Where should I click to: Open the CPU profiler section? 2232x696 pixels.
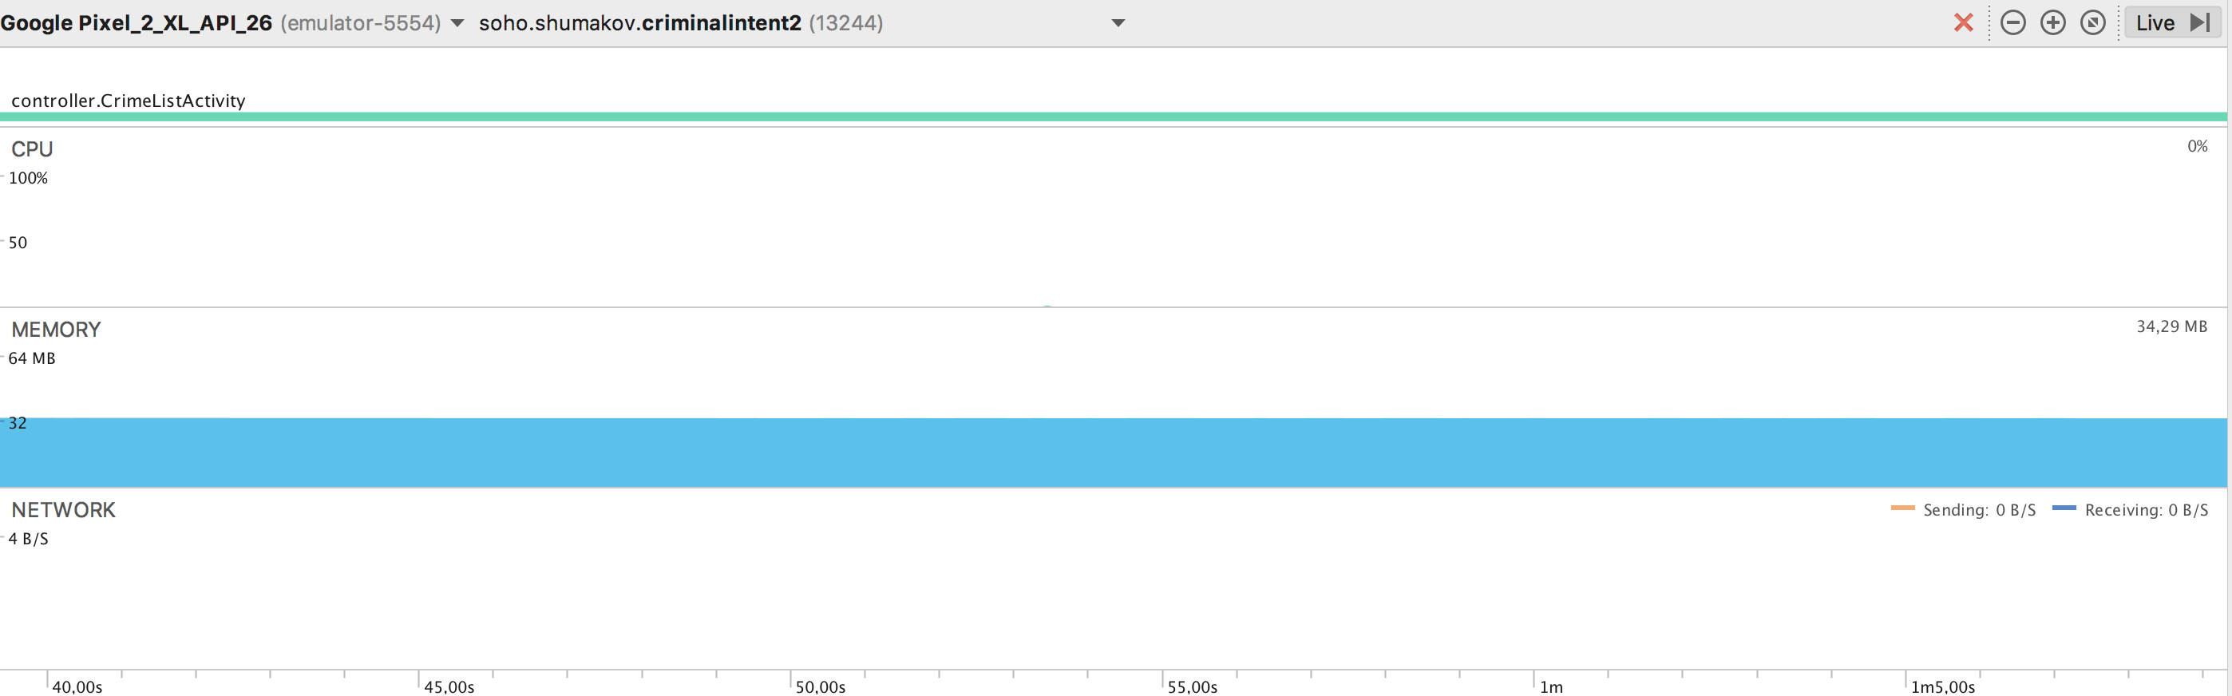click(32, 149)
